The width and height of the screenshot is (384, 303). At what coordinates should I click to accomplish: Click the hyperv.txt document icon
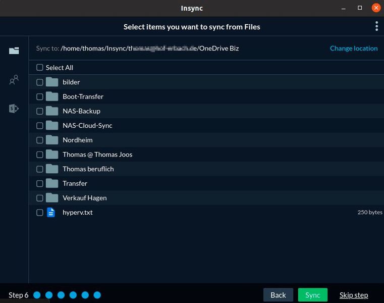pos(51,212)
